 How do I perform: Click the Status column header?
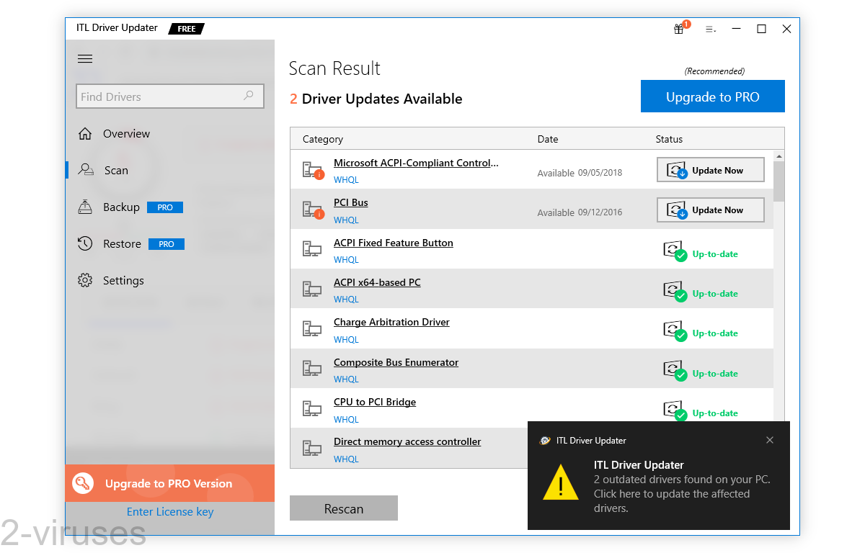[x=669, y=139]
